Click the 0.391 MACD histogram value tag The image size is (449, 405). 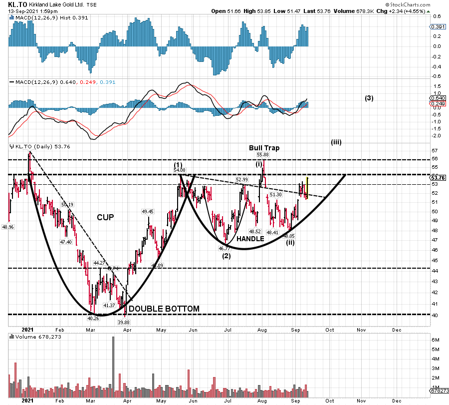(437, 27)
